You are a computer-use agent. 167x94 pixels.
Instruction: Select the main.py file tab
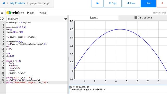[13, 19]
